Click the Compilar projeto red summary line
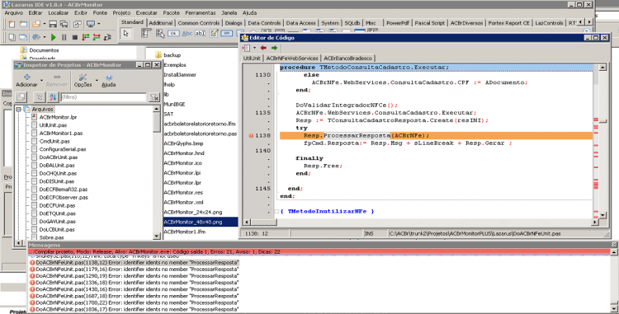The image size is (619, 314). pos(319,251)
